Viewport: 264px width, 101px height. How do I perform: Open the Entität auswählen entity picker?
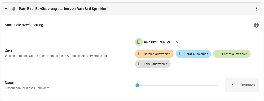(x=232, y=54)
